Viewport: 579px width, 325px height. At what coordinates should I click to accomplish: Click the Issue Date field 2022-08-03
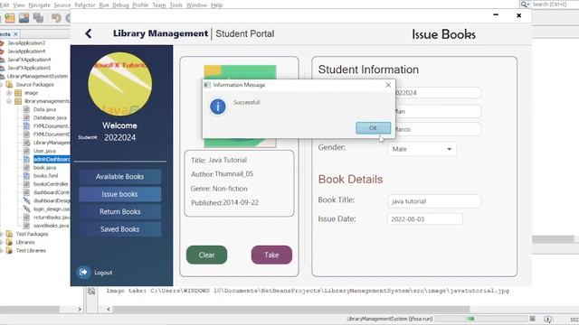tap(424, 218)
